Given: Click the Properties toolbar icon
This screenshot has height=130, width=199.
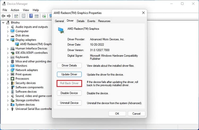Looking at the screenshot, I should (24, 16).
